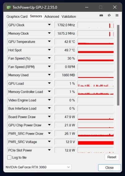The width and height of the screenshot is (125, 176).
Task: Click the refresh sensors icon
Action: [109, 15]
